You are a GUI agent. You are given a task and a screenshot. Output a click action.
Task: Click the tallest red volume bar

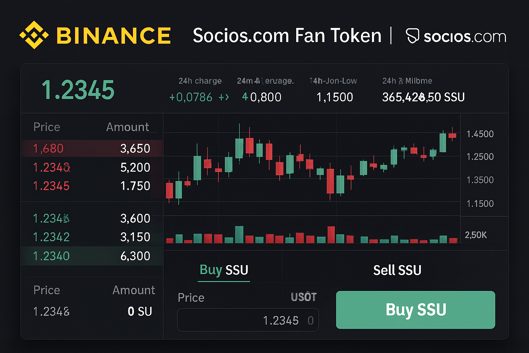point(331,235)
